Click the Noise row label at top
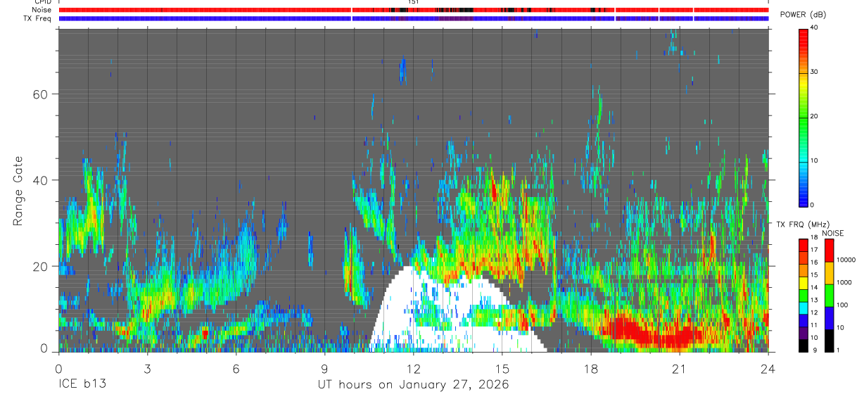 point(41,10)
